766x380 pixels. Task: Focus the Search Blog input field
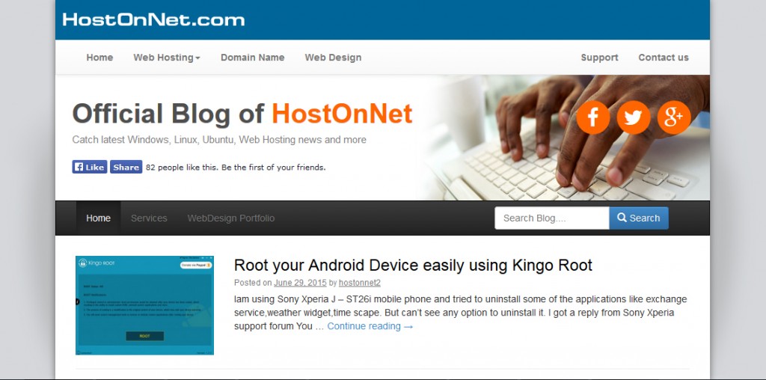551,218
